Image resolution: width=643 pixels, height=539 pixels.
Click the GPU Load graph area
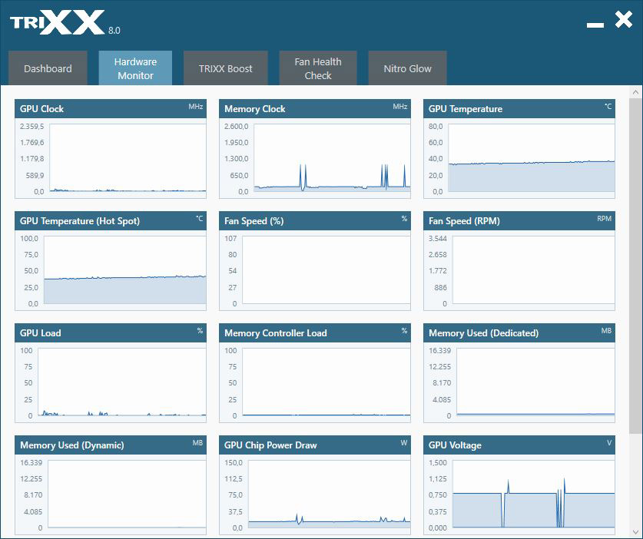tap(122, 382)
